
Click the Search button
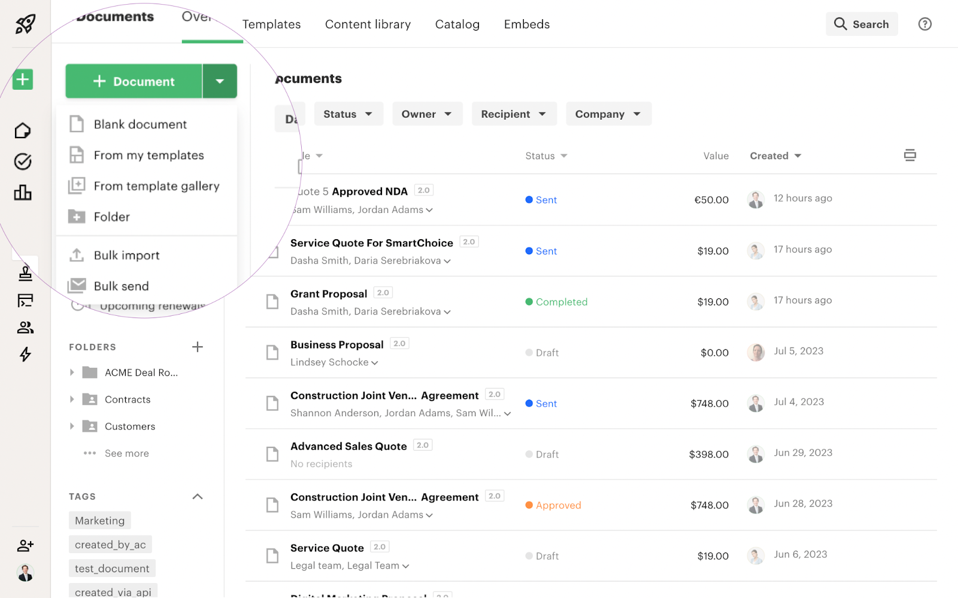click(862, 24)
